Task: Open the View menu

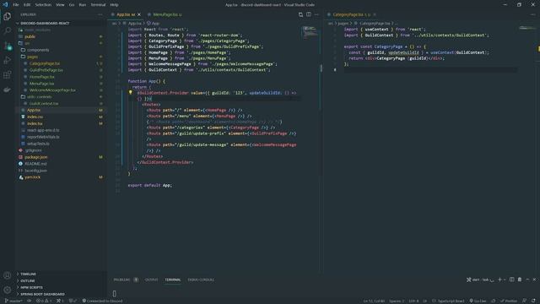Action: tap(60, 5)
